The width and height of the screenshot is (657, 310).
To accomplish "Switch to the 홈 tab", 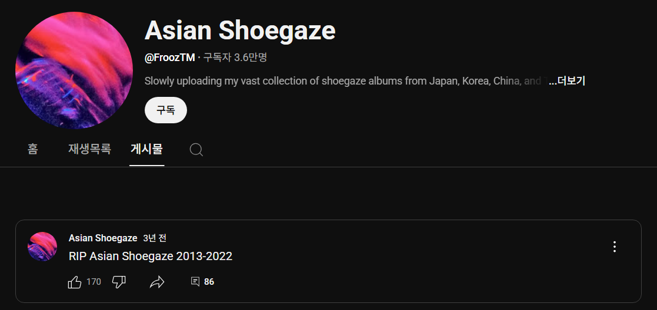I will tap(33, 149).
